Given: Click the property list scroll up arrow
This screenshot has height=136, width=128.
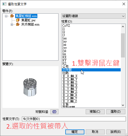Looking at the screenshot, I should point(123,27).
